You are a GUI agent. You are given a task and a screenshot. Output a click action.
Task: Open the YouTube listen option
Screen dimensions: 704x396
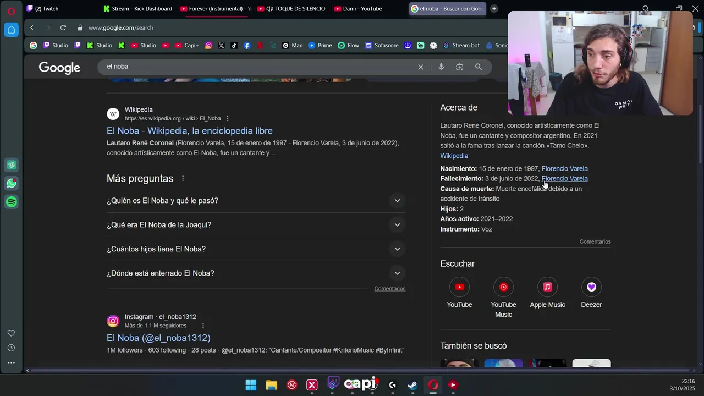pyautogui.click(x=459, y=293)
